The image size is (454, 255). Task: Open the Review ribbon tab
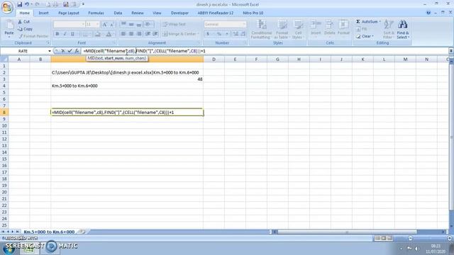click(x=137, y=13)
